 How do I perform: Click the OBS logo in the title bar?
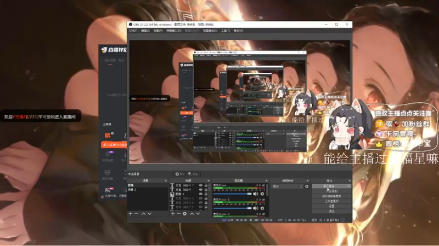(131, 25)
